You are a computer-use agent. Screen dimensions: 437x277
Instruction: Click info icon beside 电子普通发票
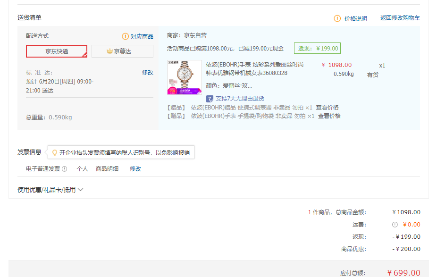pyautogui.click(x=64, y=169)
